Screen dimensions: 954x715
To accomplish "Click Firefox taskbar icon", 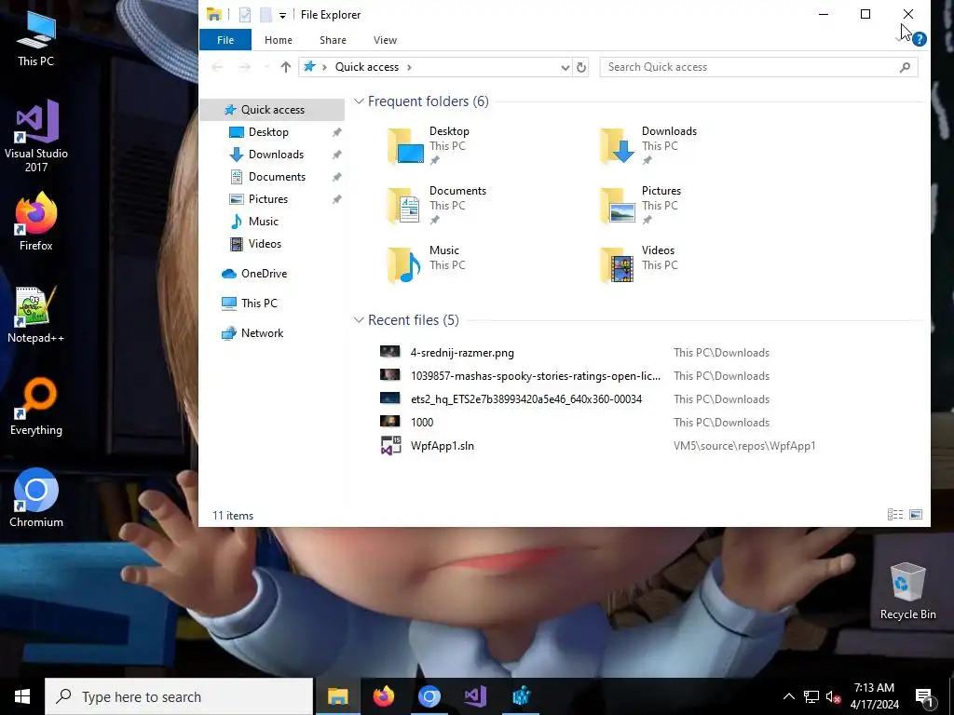I will (x=383, y=696).
